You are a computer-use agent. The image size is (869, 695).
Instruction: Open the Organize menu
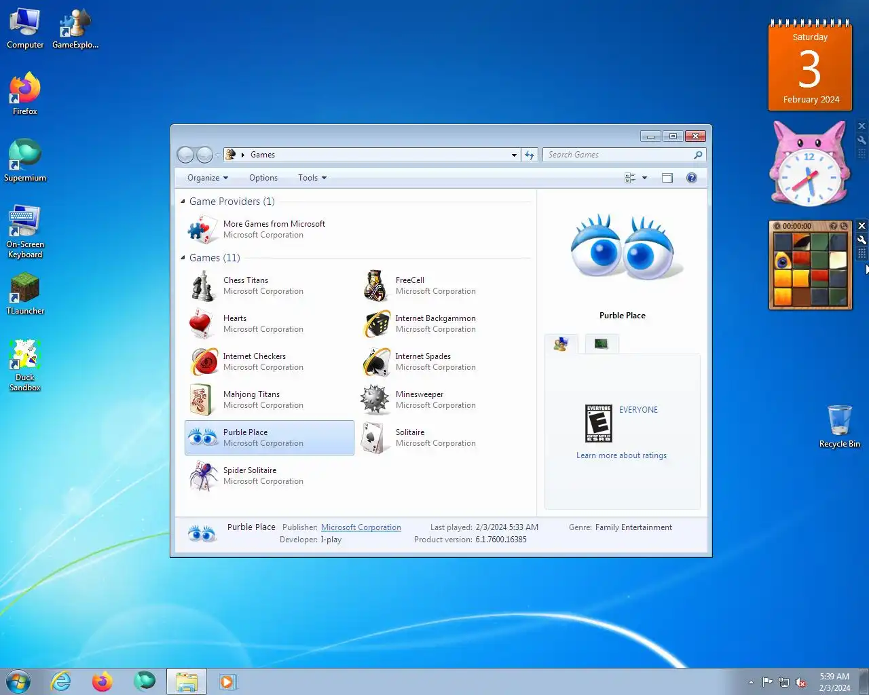click(x=208, y=178)
